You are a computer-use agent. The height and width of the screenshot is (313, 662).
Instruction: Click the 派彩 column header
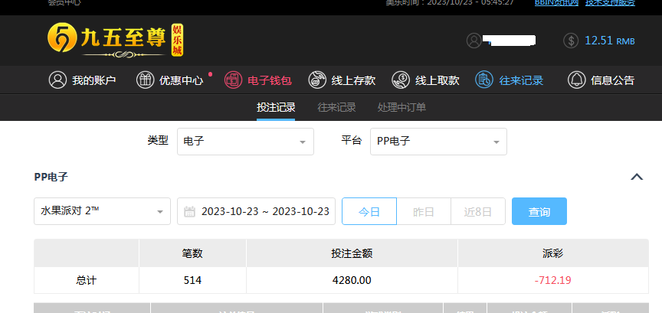(x=552, y=253)
